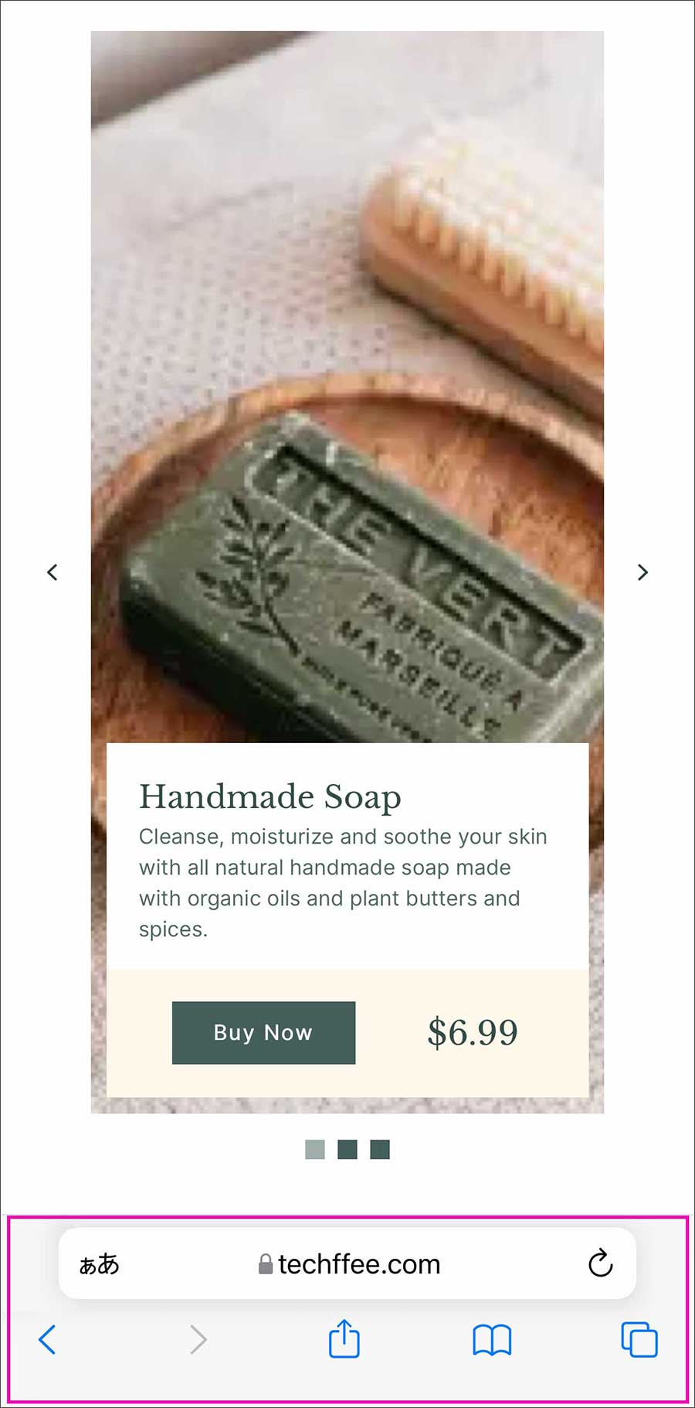Click the soap description paragraph

pos(343,883)
